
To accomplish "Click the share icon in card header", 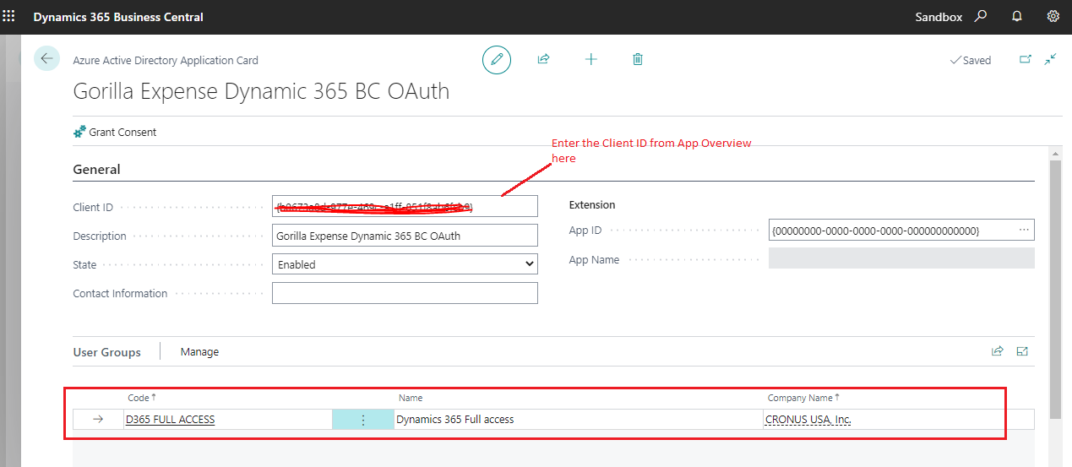I will click(544, 59).
